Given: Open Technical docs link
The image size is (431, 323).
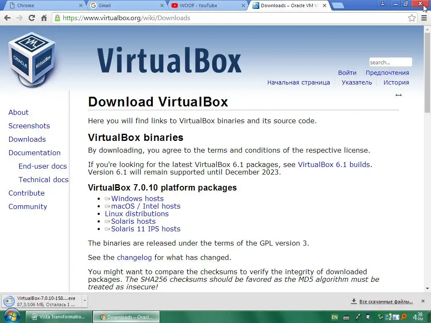Looking at the screenshot, I should (x=43, y=180).
